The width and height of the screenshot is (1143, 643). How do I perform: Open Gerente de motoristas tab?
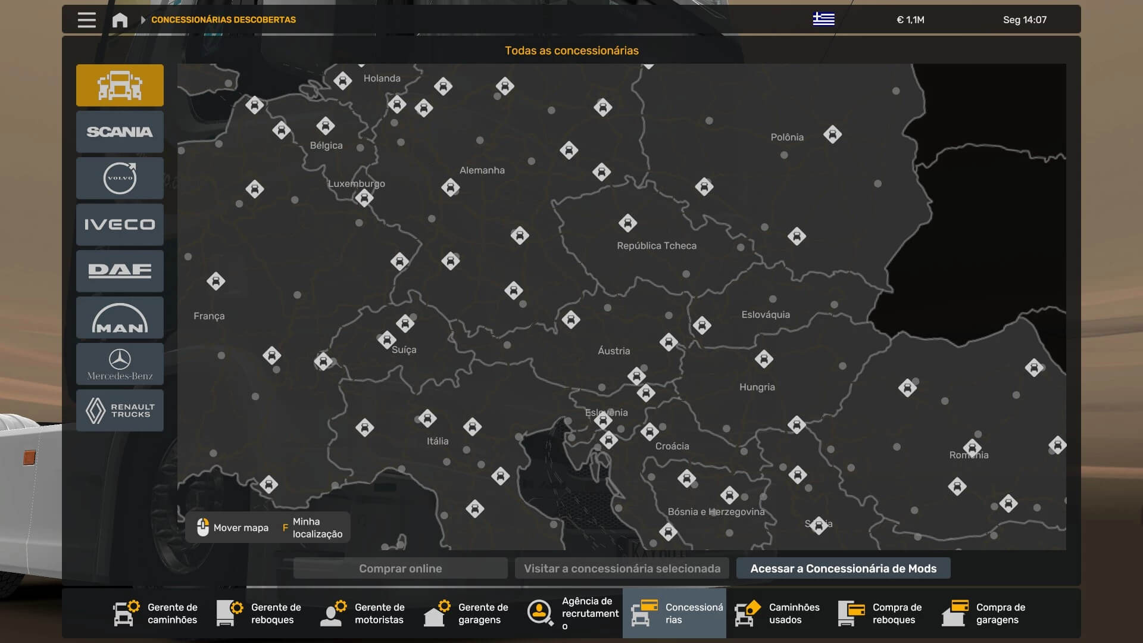[x=363, y=613]
